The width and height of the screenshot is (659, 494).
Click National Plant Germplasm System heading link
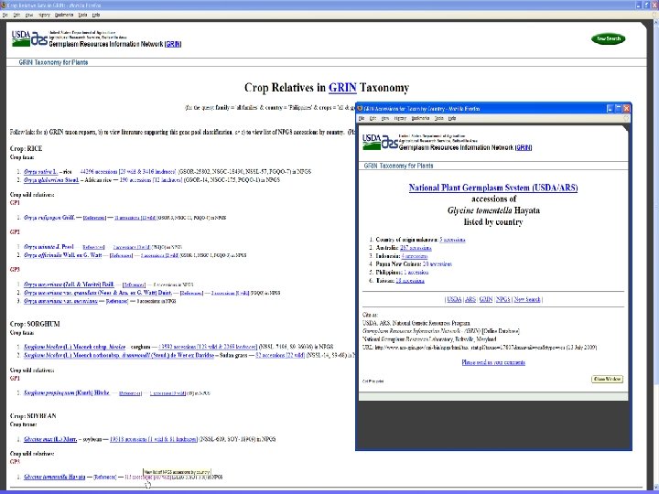click(493, 188)
